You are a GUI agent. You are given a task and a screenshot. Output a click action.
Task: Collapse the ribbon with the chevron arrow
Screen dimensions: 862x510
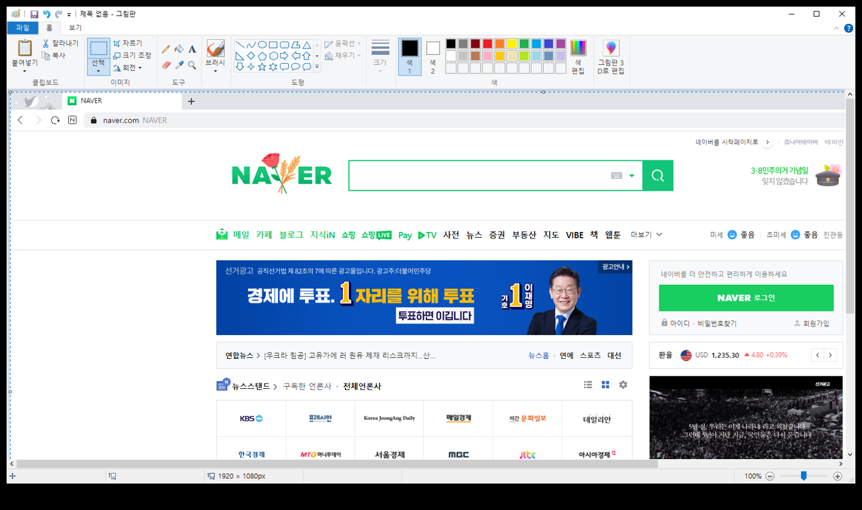click(837, 28)
